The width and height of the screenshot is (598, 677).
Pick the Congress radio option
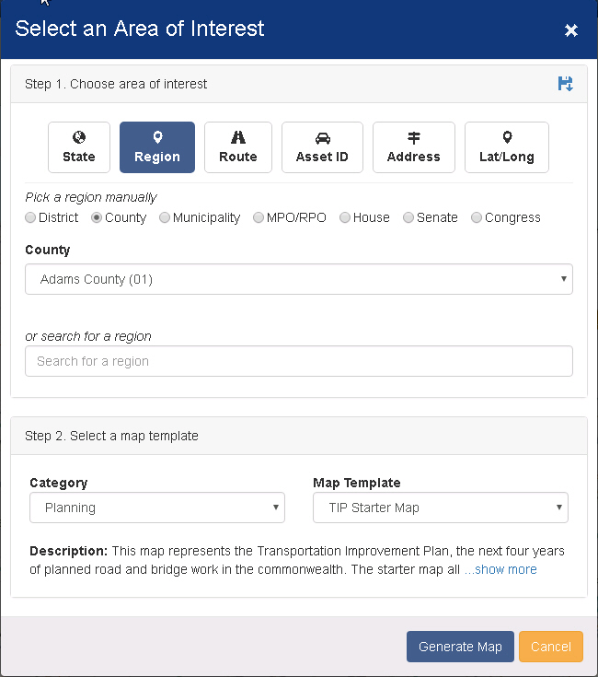pos(477,218)
